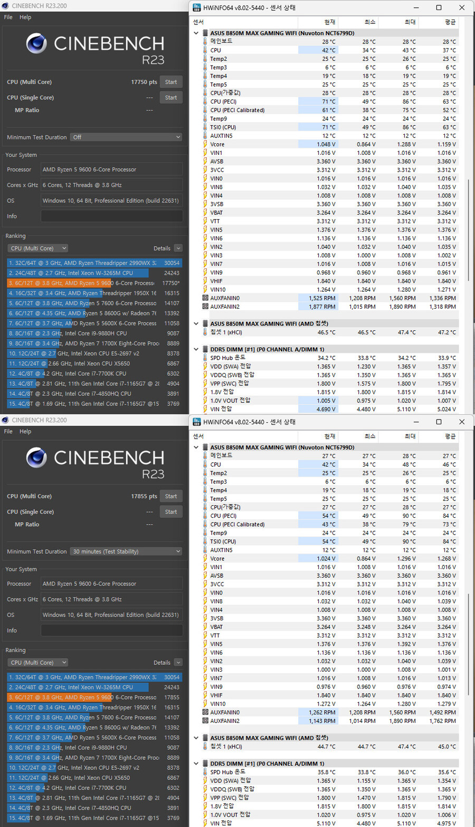Click the fan icon beside AUXFANIN0 reading 1,525 RPM
475x827 pixels.
click(205, 298)
